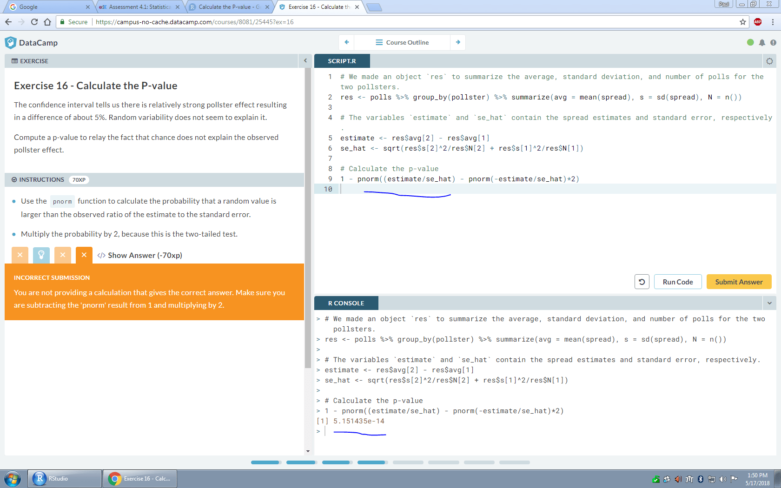Viewport: 781px width, 488px height.
Task: Click the Bluetooth icon in system tray
Action: [x=700, y=479]
